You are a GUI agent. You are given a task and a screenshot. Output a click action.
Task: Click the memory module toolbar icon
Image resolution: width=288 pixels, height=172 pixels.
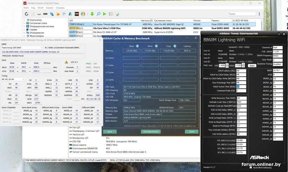click(x=45, y=14)
